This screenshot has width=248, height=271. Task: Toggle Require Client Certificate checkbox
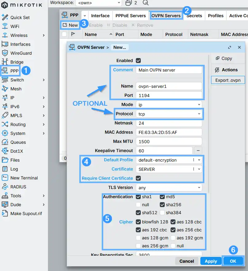(x=138, y=178)
